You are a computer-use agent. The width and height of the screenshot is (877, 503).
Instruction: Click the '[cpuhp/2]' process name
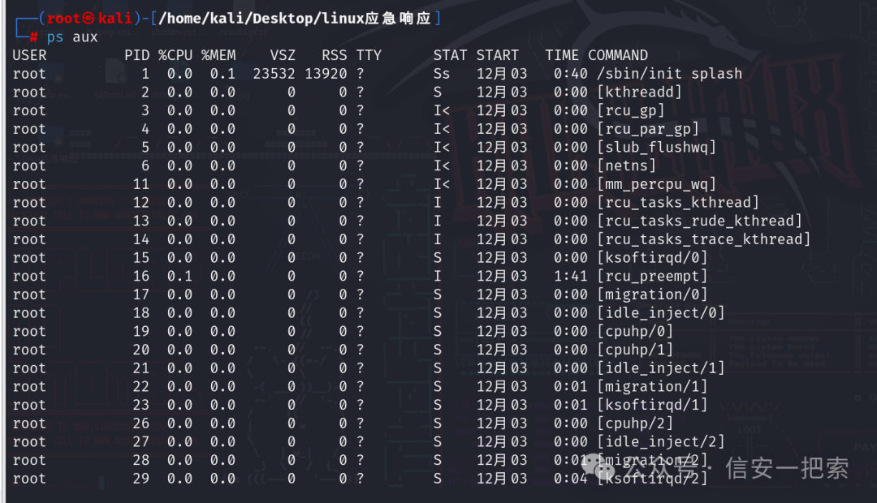(x=635, y=423)
